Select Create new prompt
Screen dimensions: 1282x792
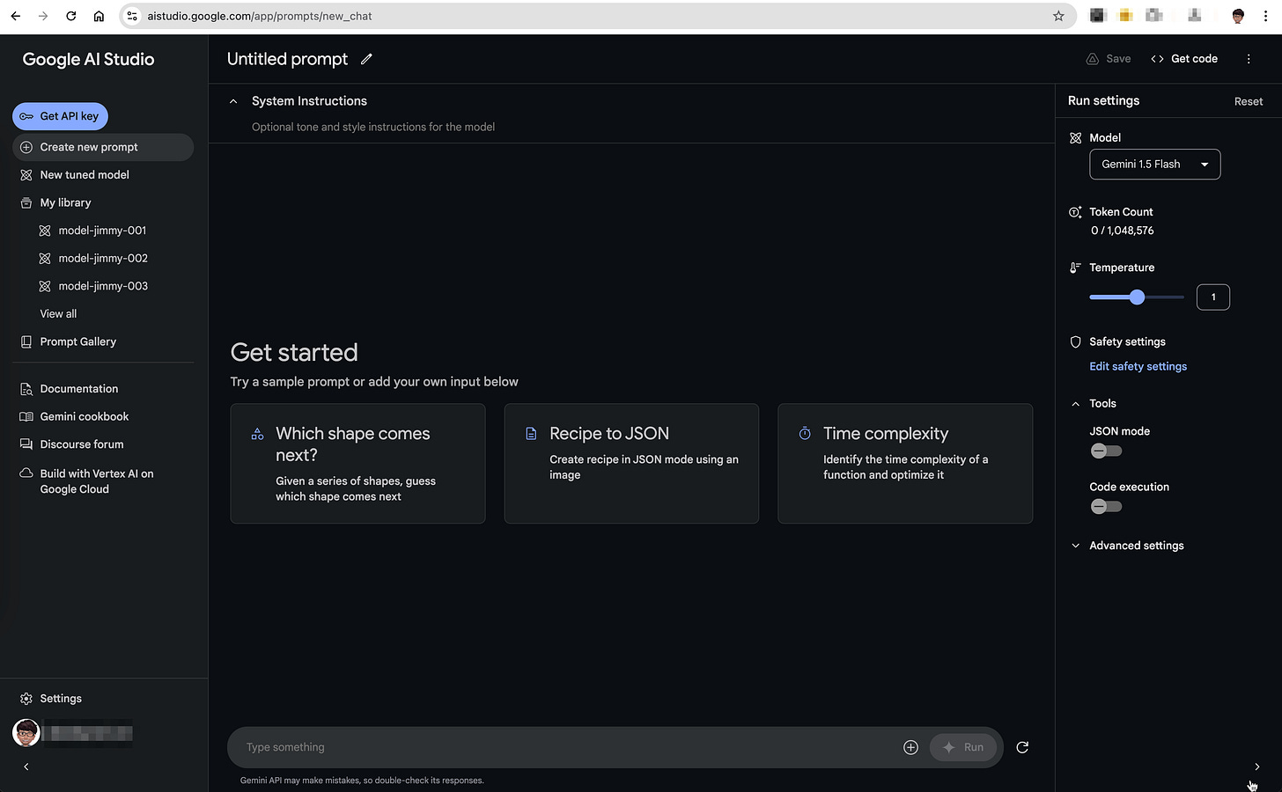[103, 147]
